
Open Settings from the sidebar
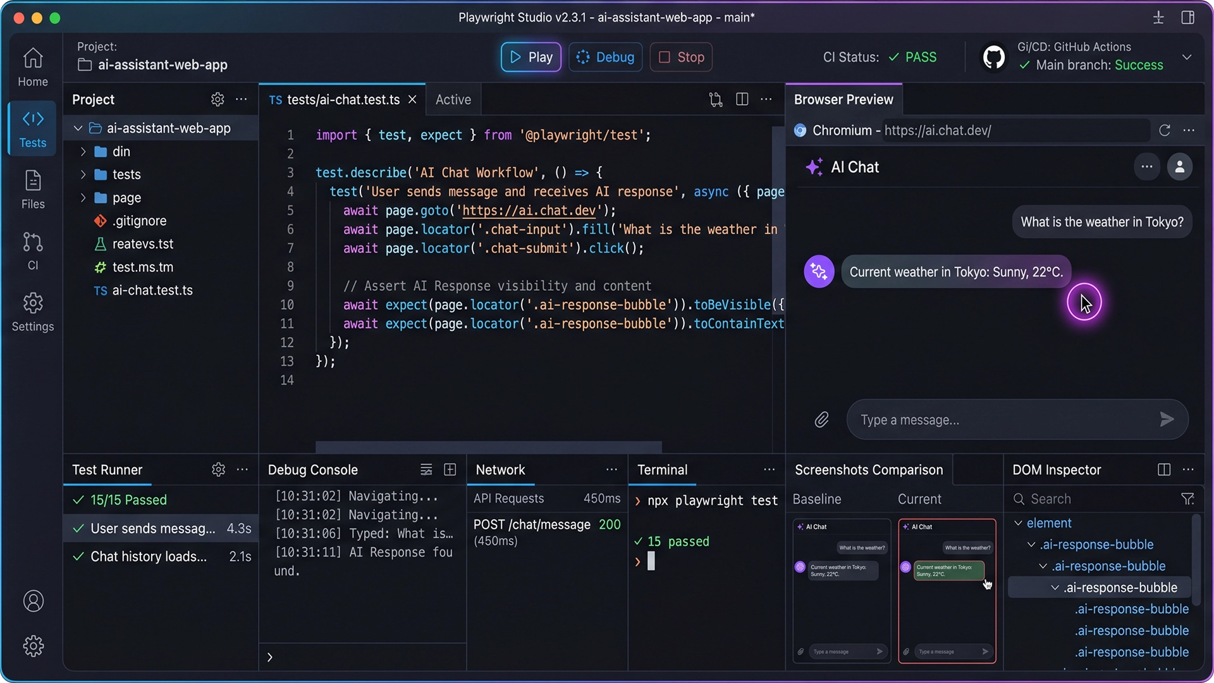click(x=33, y=312)
